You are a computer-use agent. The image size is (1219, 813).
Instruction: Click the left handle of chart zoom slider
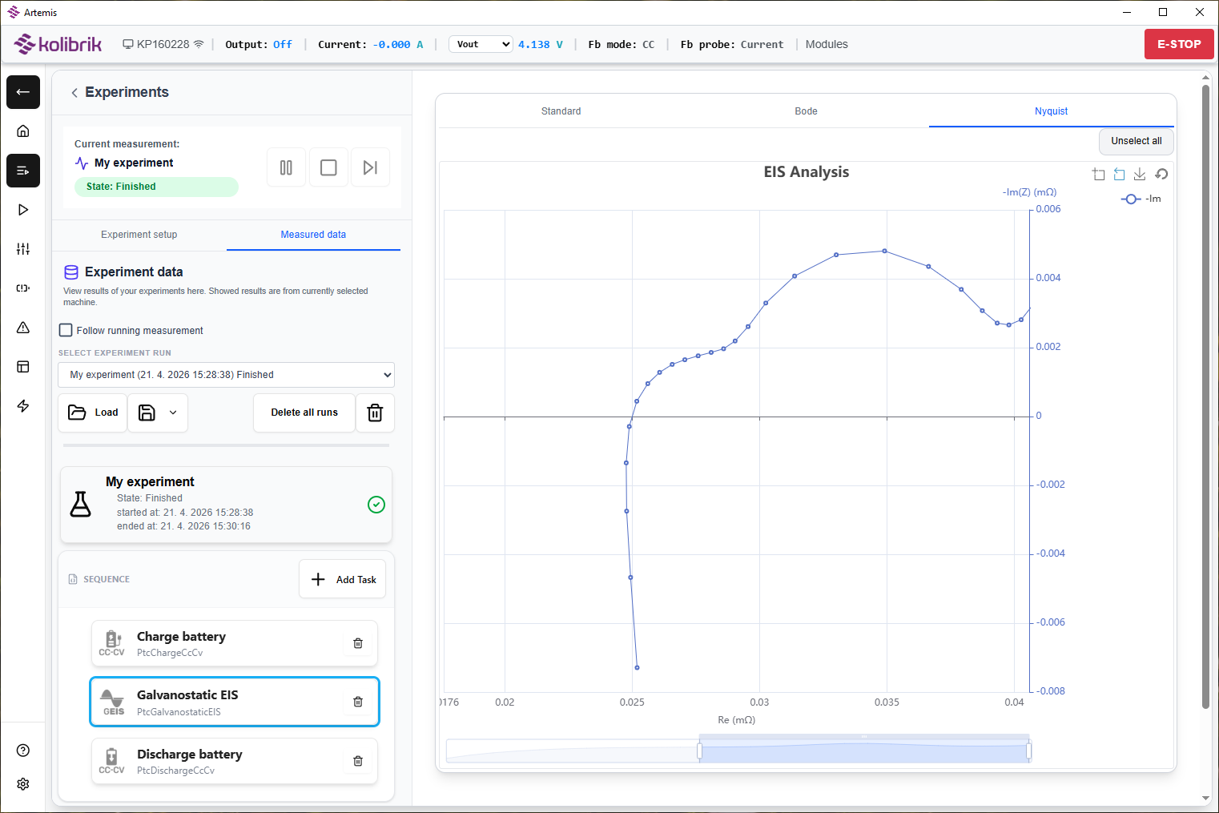(699, 751)
